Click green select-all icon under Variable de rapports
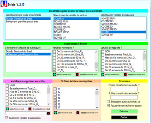The width and height of the screenshot is (151, 123). pos(103,75)
